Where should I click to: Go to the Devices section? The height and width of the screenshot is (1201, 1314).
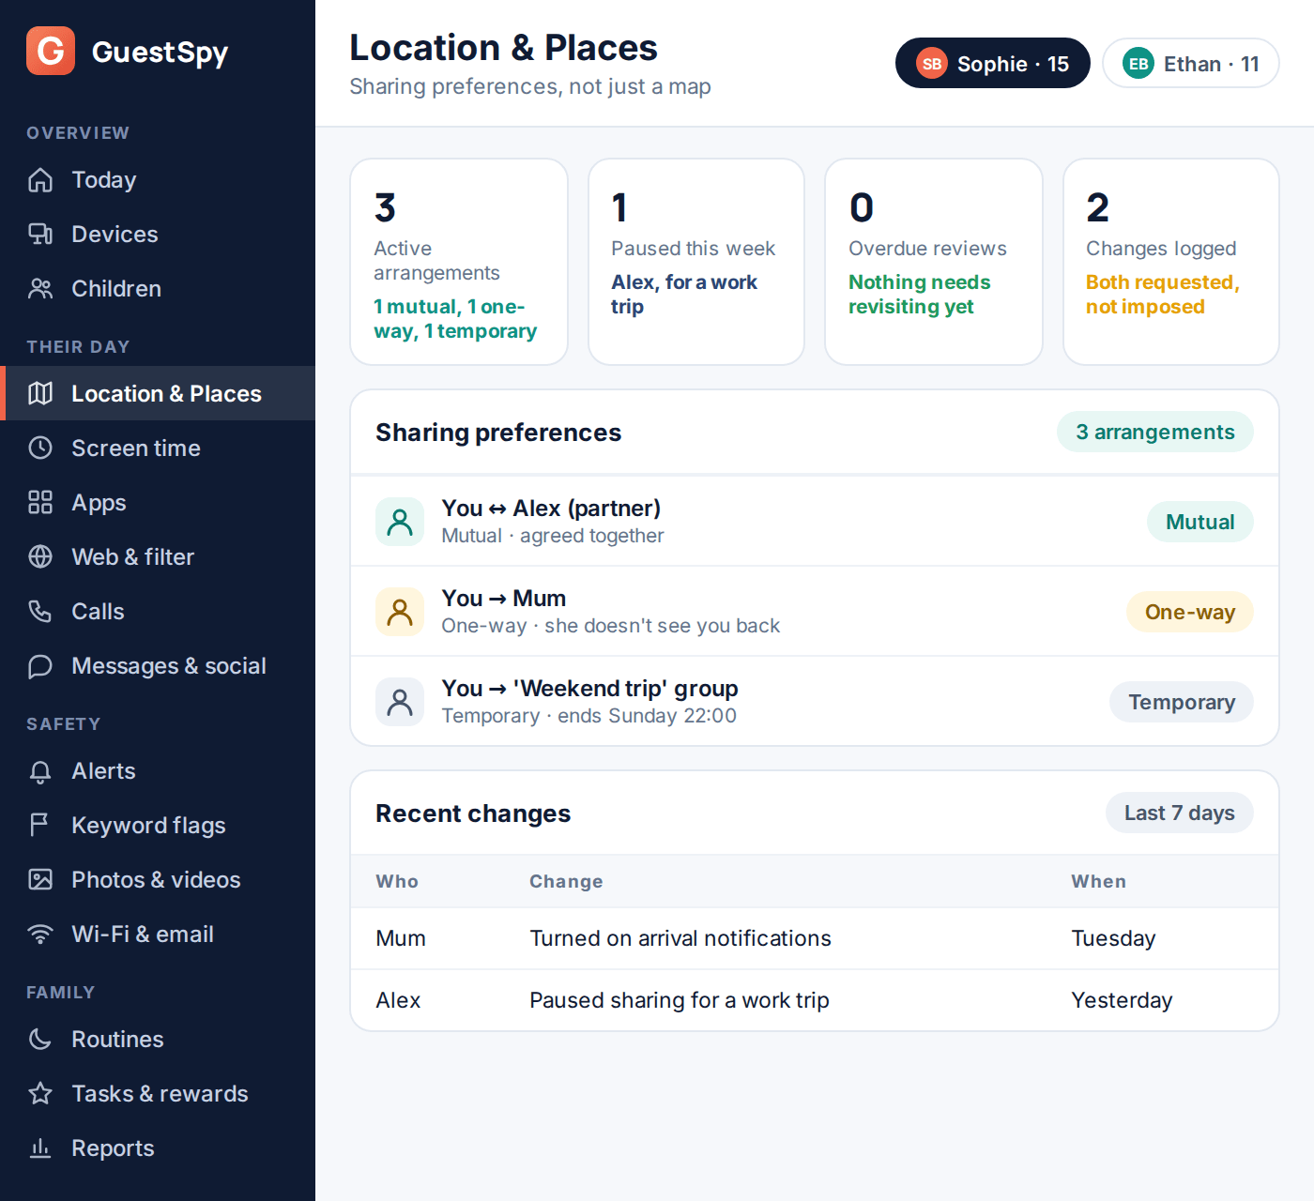coord(158,235)
